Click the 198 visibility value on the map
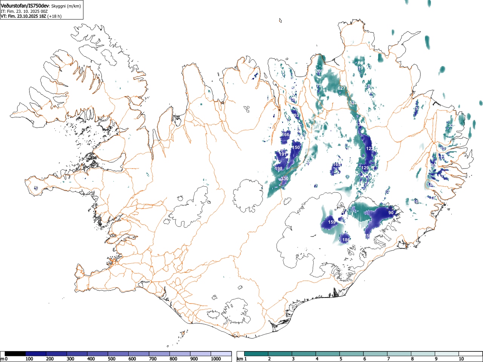 [278, 169]
